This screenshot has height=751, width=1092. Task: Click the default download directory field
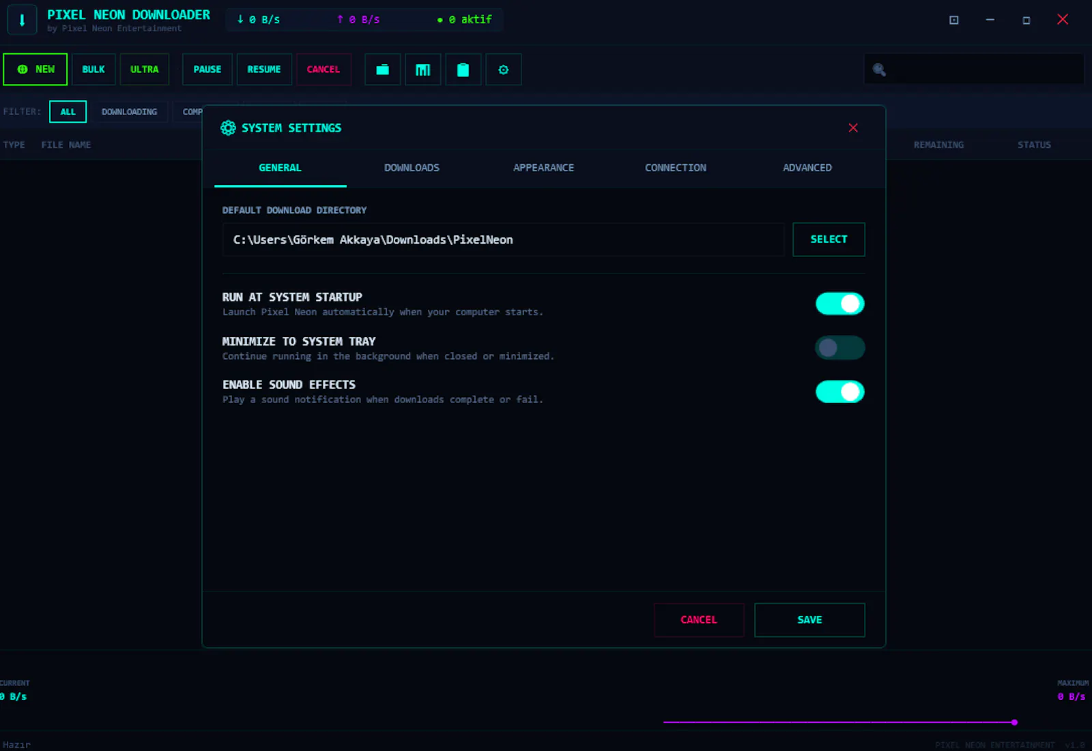point(503,239)
